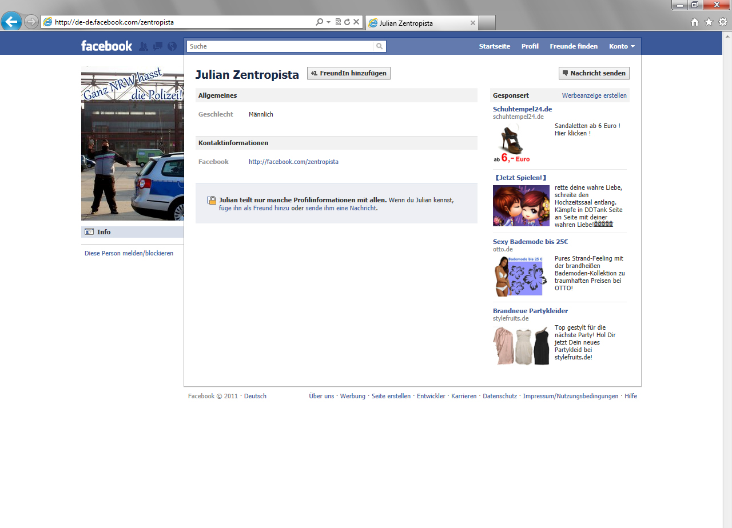Toggle compatibility view icon in address bar
The height and width of the screenshot is (528, 732).
[x=338, y=22]
